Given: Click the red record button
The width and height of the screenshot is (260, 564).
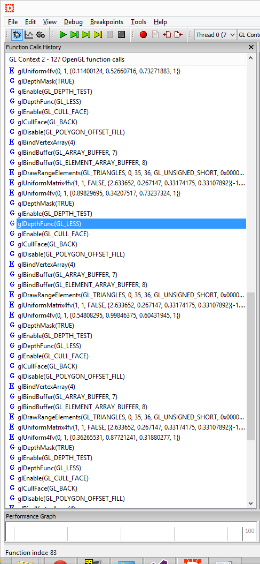Looking at the screenshot, I should tap(144, 35).
